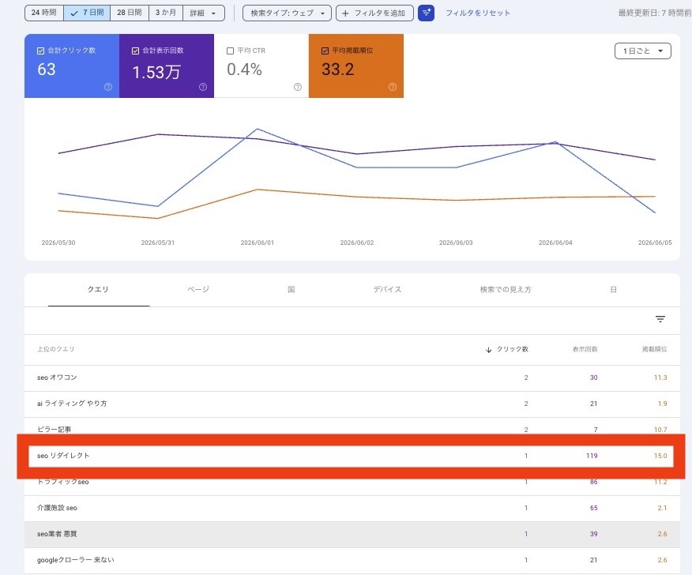The width and height of the screenshot is (692, 575).
Task: Open help icon on 合計表示回数 card
Action: (x=203, y=87)
